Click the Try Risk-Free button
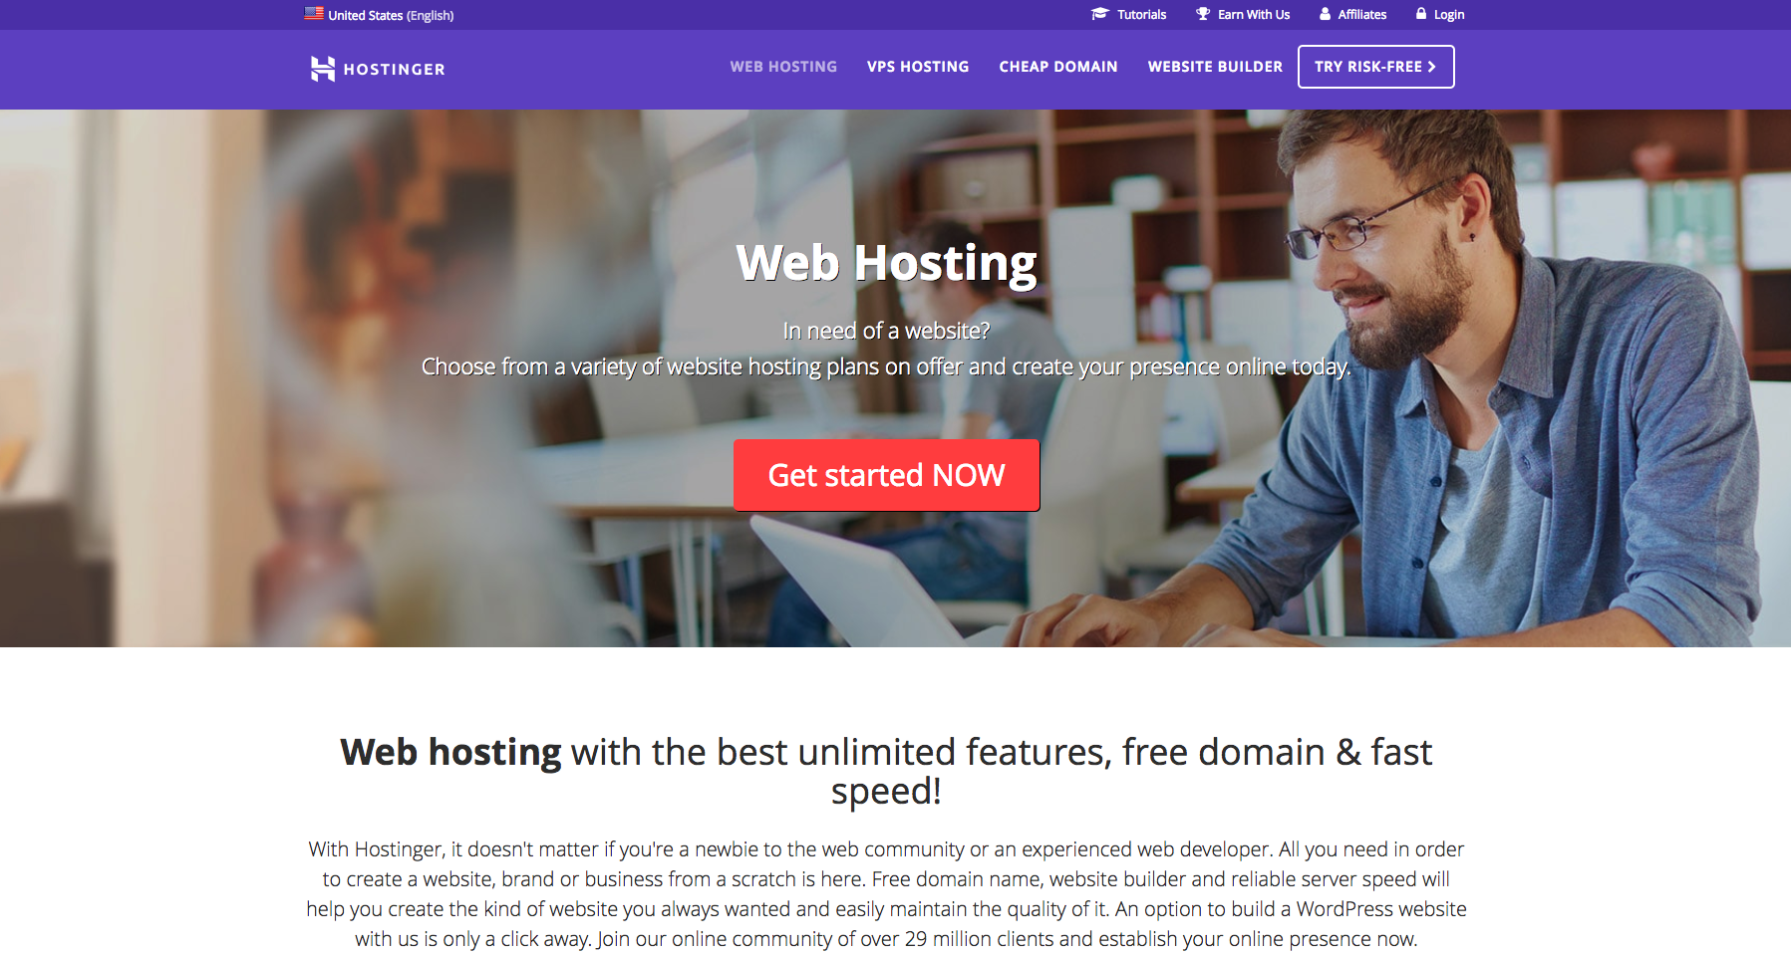Image resolution: width=1791 pixels, height=956 pixels. [1375, 67]
